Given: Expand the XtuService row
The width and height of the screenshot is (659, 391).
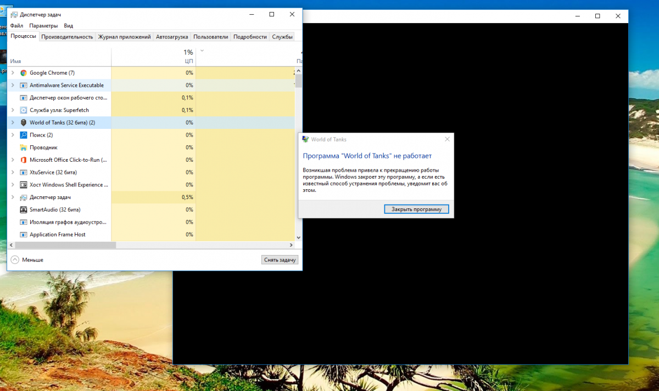Looking at the screenshot, I should pos(13,172).
